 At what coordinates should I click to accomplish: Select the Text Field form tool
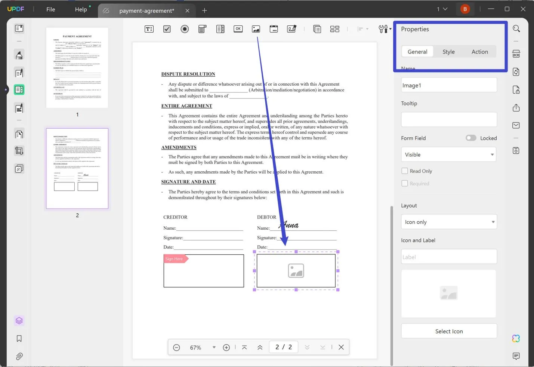pyautogui.click(x=149, y=29)
